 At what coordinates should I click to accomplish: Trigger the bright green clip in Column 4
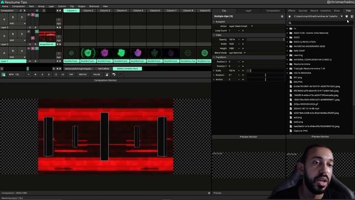[121, 53]
